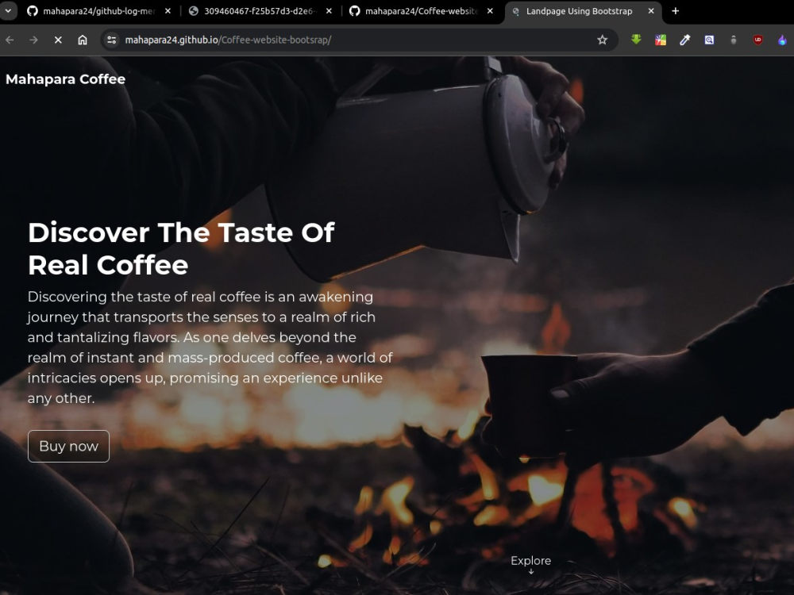This screenshot has height=595, width=794.
Task: Click the green download arrow extension icon
Action: click(x=635, y=39)
